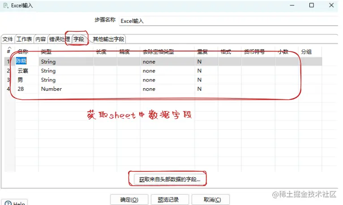Click none trim type in 云裹 row

(x=167, y=71)
